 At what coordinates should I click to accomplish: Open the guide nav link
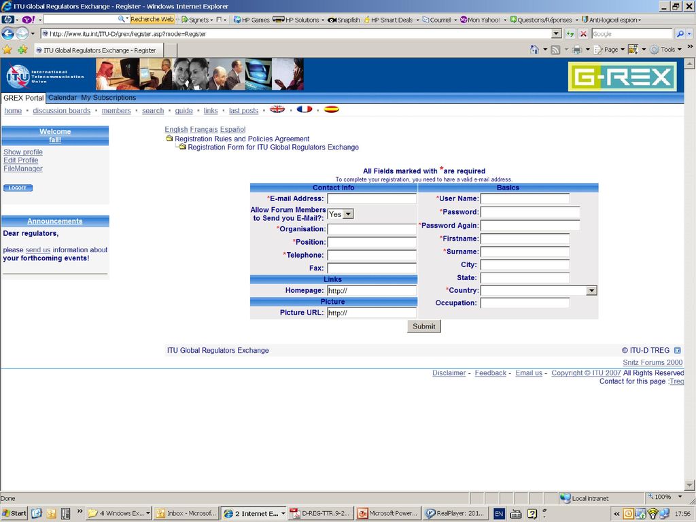click(x=184, y=111)
